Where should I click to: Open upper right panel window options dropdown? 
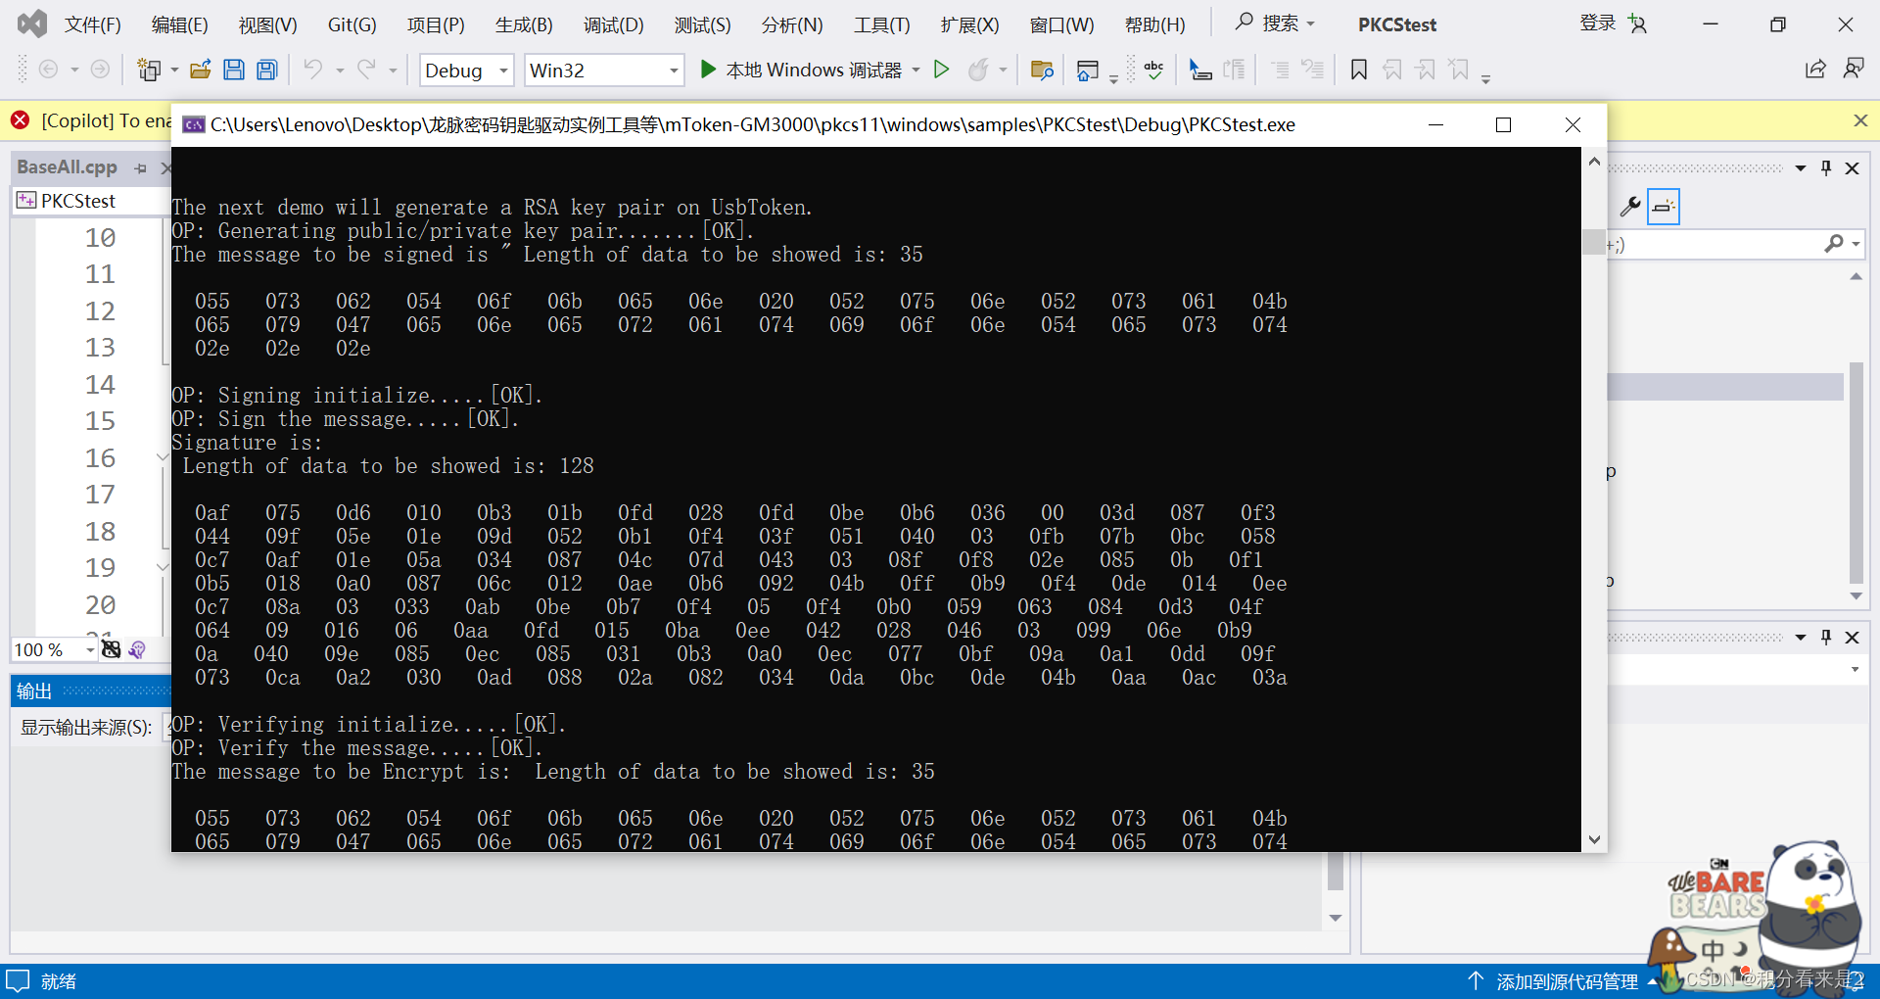pos(1801,167)
